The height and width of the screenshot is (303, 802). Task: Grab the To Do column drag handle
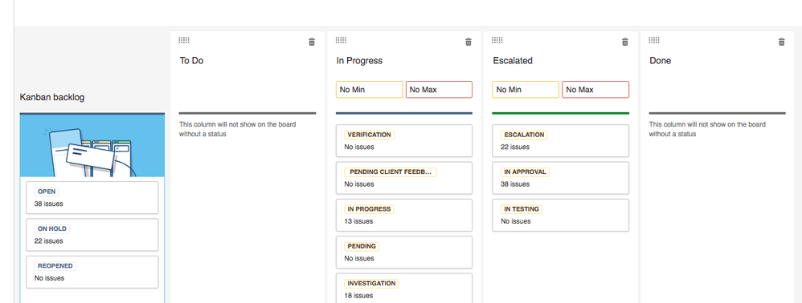[184, 40]
